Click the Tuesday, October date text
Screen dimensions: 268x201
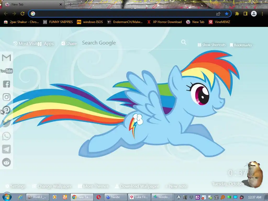[228, 184]
